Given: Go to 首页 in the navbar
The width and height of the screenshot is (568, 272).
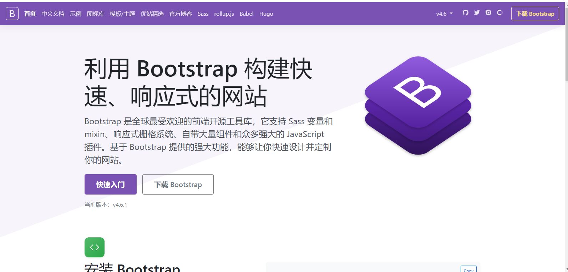Looking at the screenshot, I should pyautogui.click(x=30, y=14).
